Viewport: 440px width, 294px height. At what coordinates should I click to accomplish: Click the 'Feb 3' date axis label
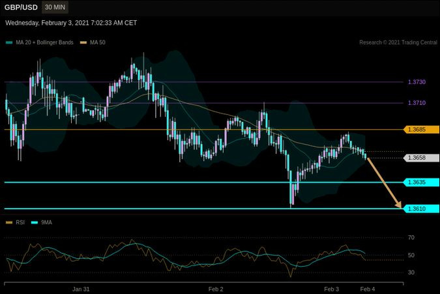click(331, 289)
